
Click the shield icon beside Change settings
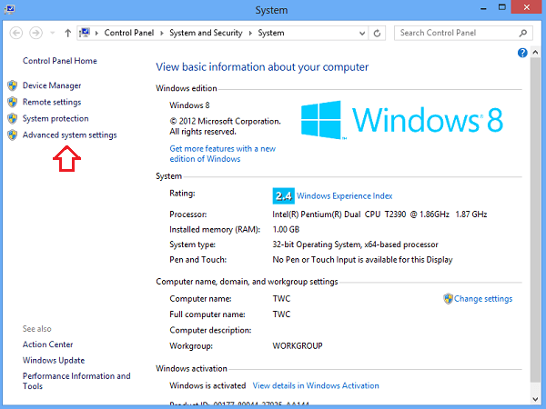tap(448, 299)
